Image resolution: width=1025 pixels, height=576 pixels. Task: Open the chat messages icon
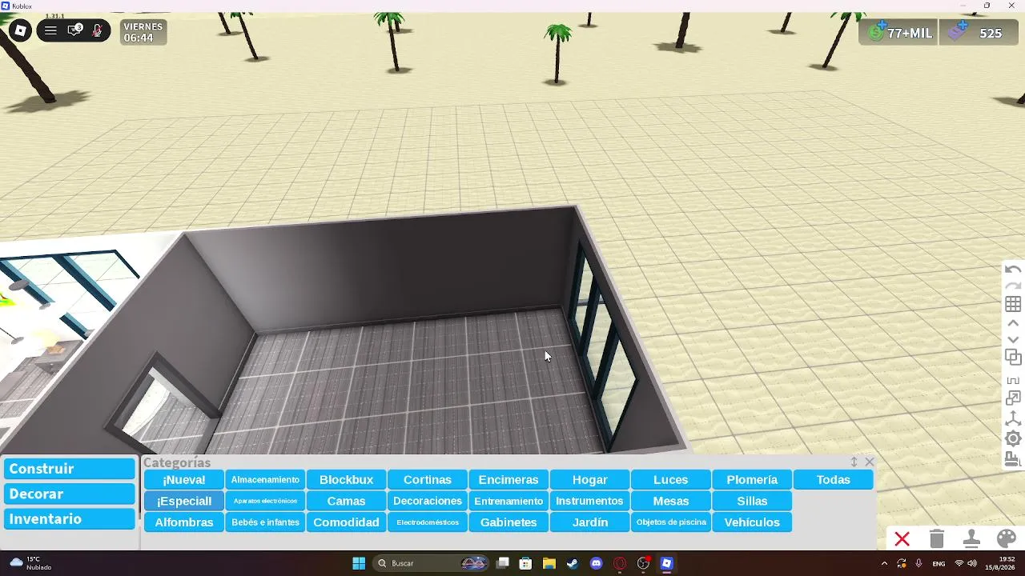point(74,31)
